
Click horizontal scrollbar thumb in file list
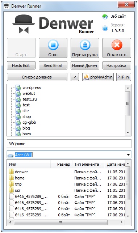[60, 222]
